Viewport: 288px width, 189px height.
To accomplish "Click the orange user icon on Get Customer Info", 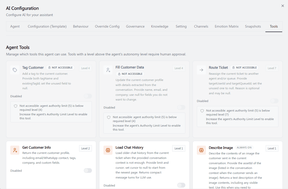I will pyautogui.click(x=15, y=150).
